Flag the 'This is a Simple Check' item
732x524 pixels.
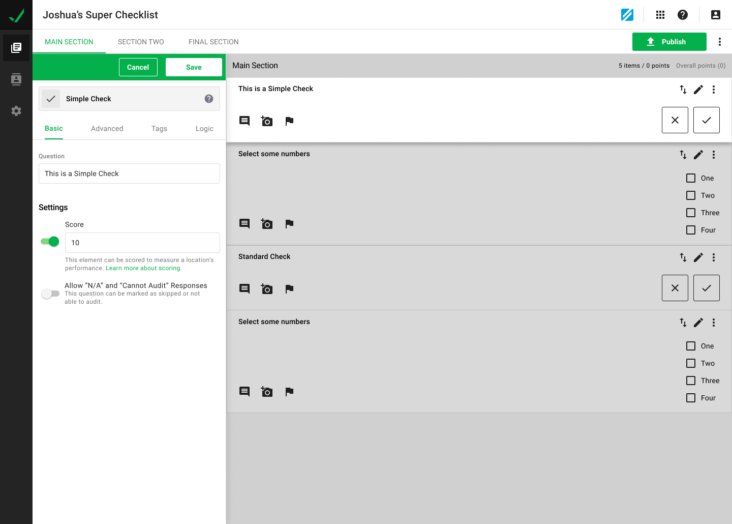pos(289,121)
